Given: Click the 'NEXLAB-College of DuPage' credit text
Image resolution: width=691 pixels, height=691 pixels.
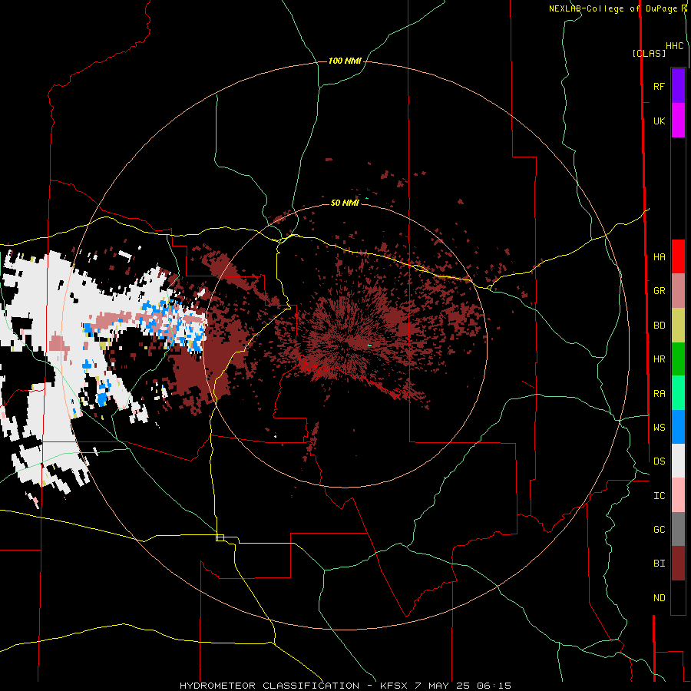Looking at the screenshot, I should click(x=613, y=8).
